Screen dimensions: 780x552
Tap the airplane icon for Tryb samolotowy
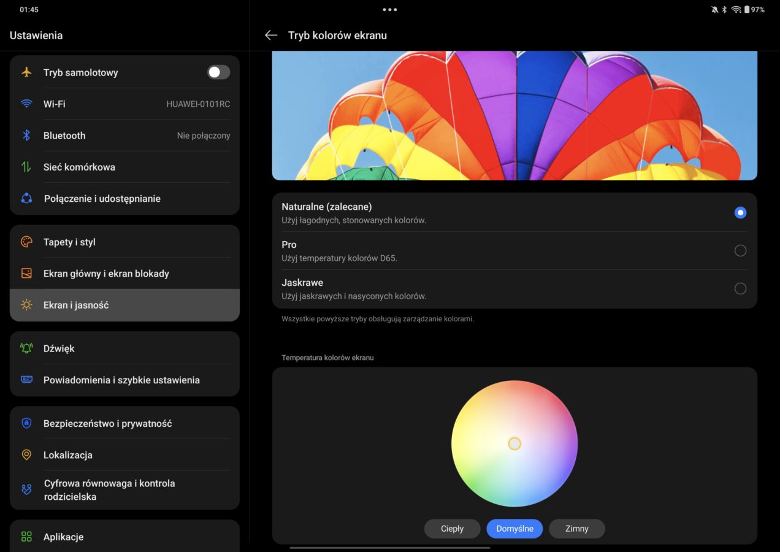pos(26,72)
